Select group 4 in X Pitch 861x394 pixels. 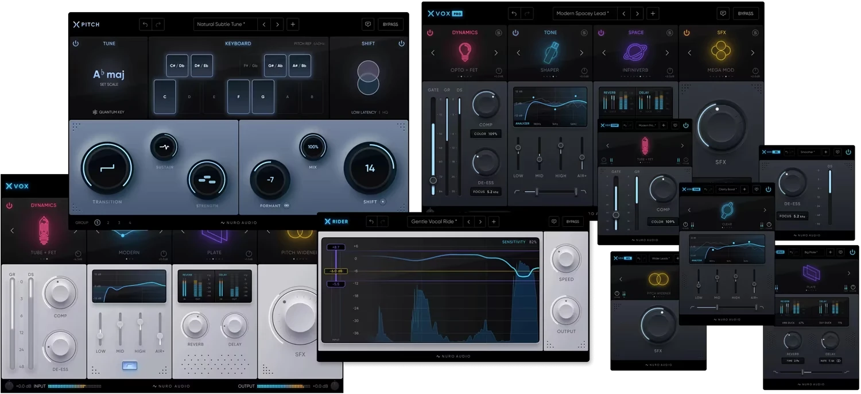130,222
